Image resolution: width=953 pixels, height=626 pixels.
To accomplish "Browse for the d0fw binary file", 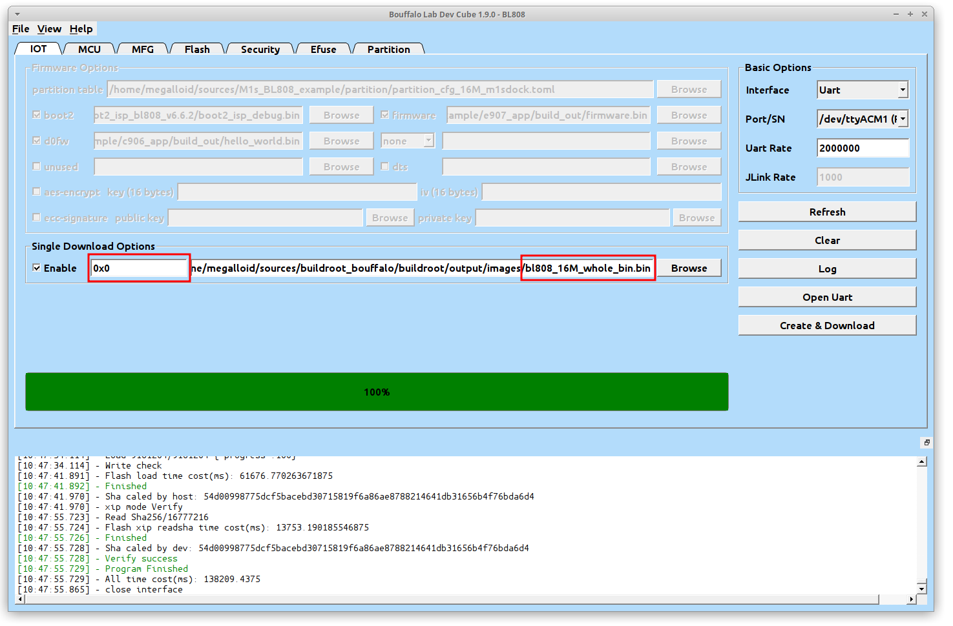I will point(341,141).
